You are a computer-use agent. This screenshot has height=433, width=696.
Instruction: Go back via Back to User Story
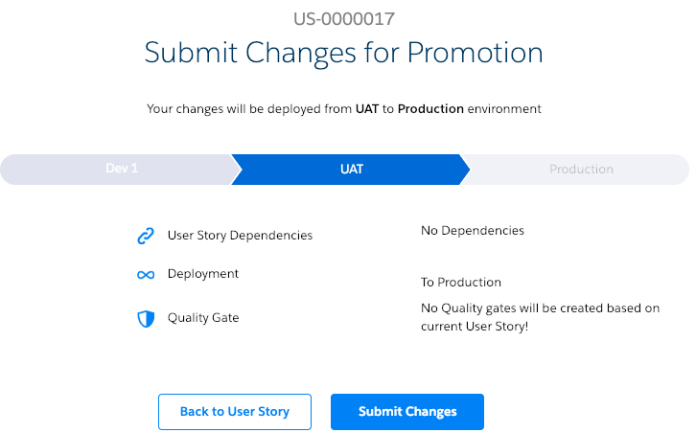pyautogui.click(x=235, y=412)
